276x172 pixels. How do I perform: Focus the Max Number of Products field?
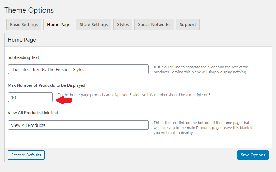(30, 97)
